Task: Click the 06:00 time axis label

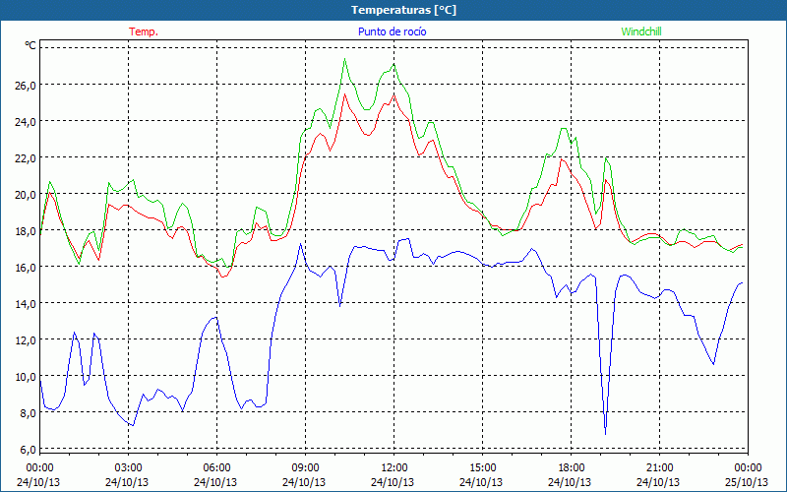Action: tap(216, 468)
